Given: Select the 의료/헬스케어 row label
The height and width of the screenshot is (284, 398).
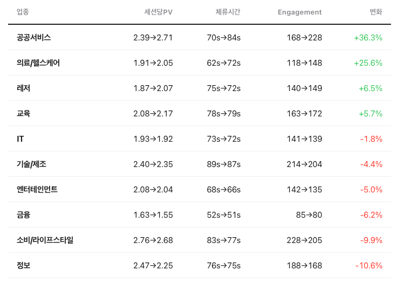Looking at the screenshot, I should [x=38, y=63].
